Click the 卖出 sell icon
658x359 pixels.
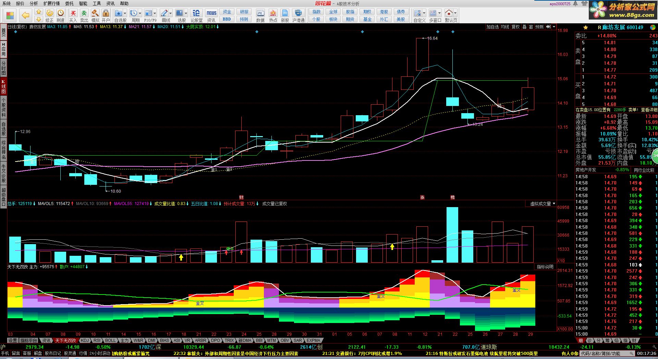84,13
